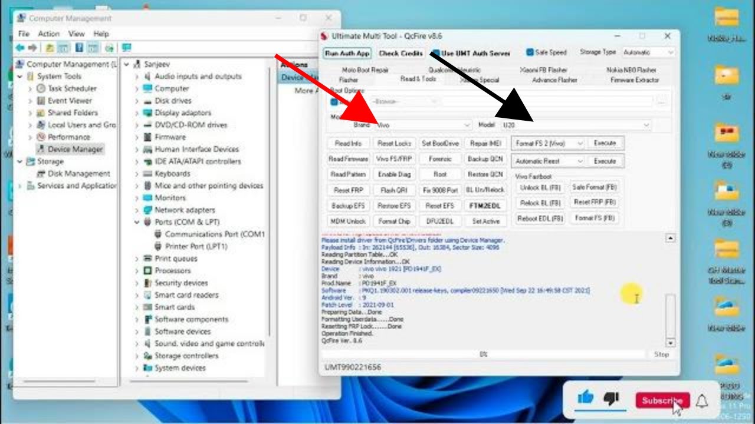Click the monitor scan toolbar icon in Computer Management
The image size is (755, 424).
126,48
